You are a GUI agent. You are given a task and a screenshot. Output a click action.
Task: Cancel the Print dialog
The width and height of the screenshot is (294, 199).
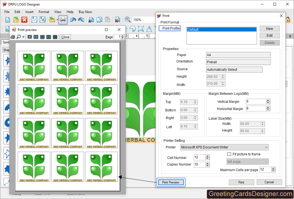pyautogui.click(x=269, y=182)
